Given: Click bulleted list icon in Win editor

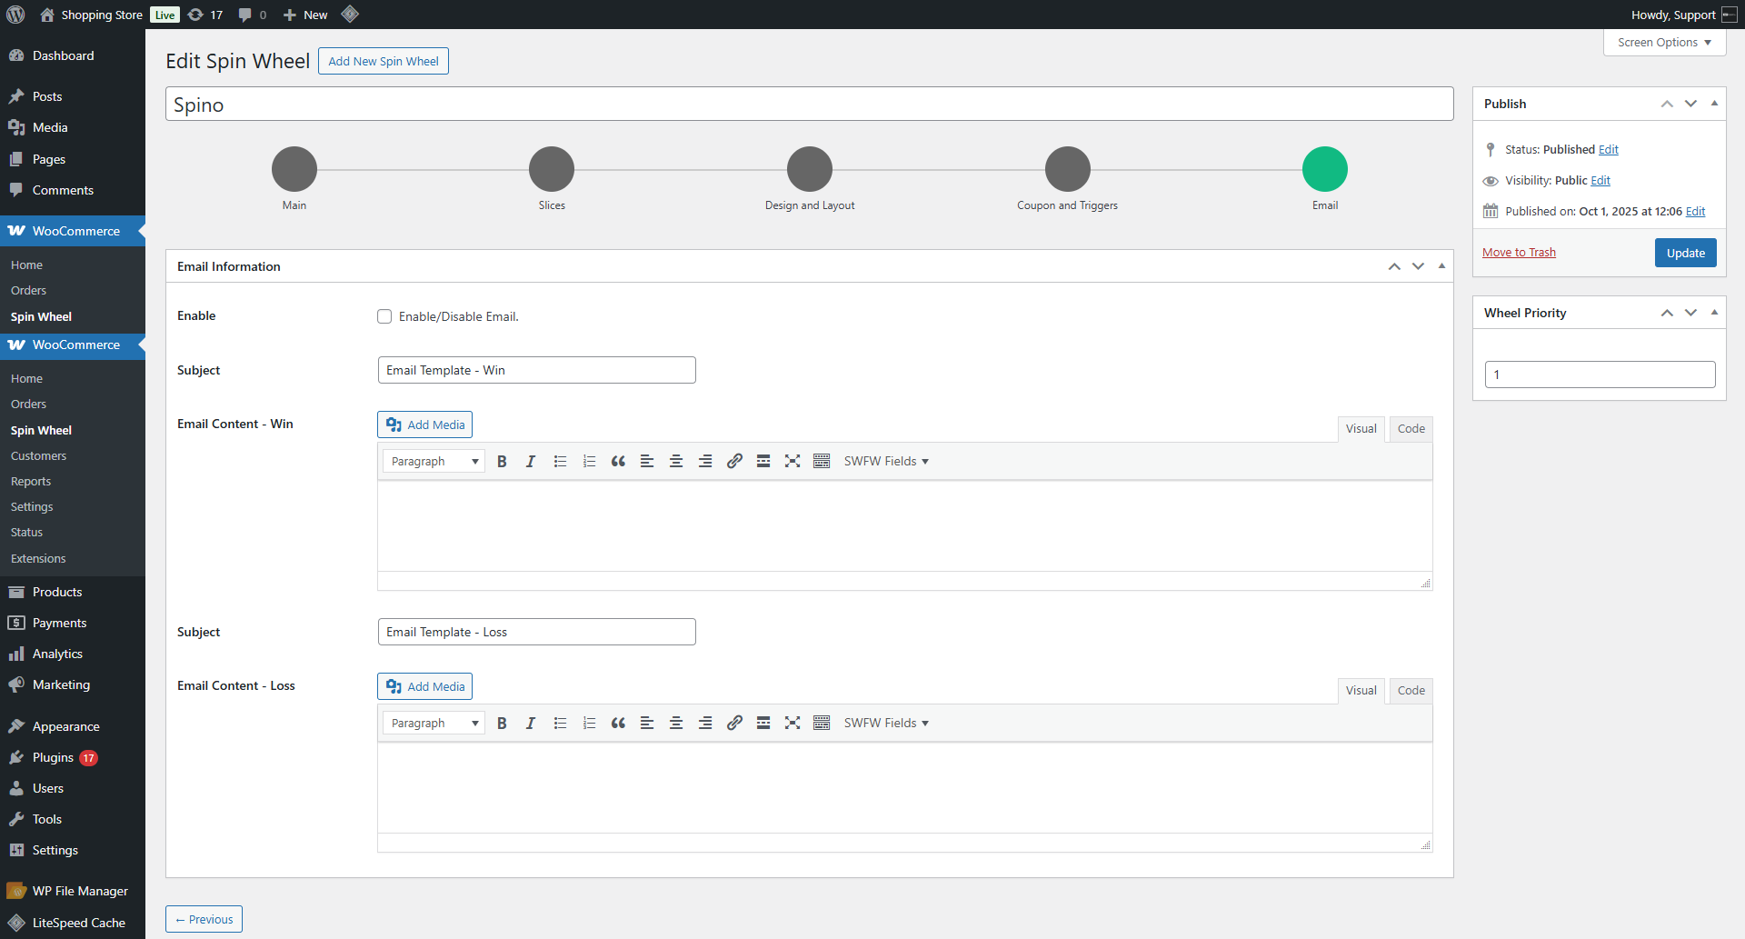Looking at the screenshot, I should tap(560, 462).
